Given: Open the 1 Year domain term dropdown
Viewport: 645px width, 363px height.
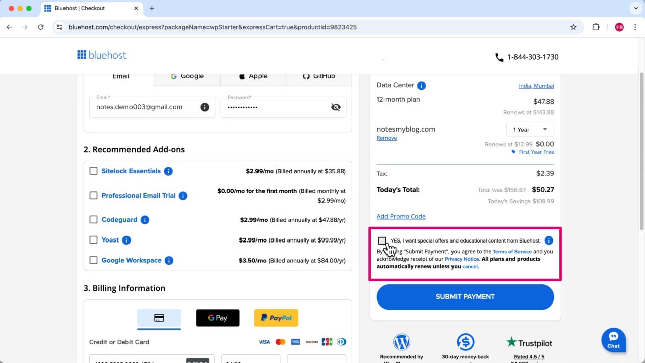Looking at the screenshot, I should [x=530, y=129].
